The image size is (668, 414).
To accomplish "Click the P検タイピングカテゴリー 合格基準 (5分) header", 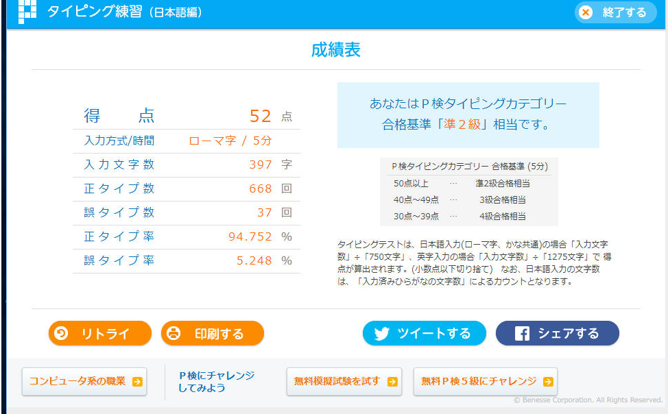I will [470, 167].
